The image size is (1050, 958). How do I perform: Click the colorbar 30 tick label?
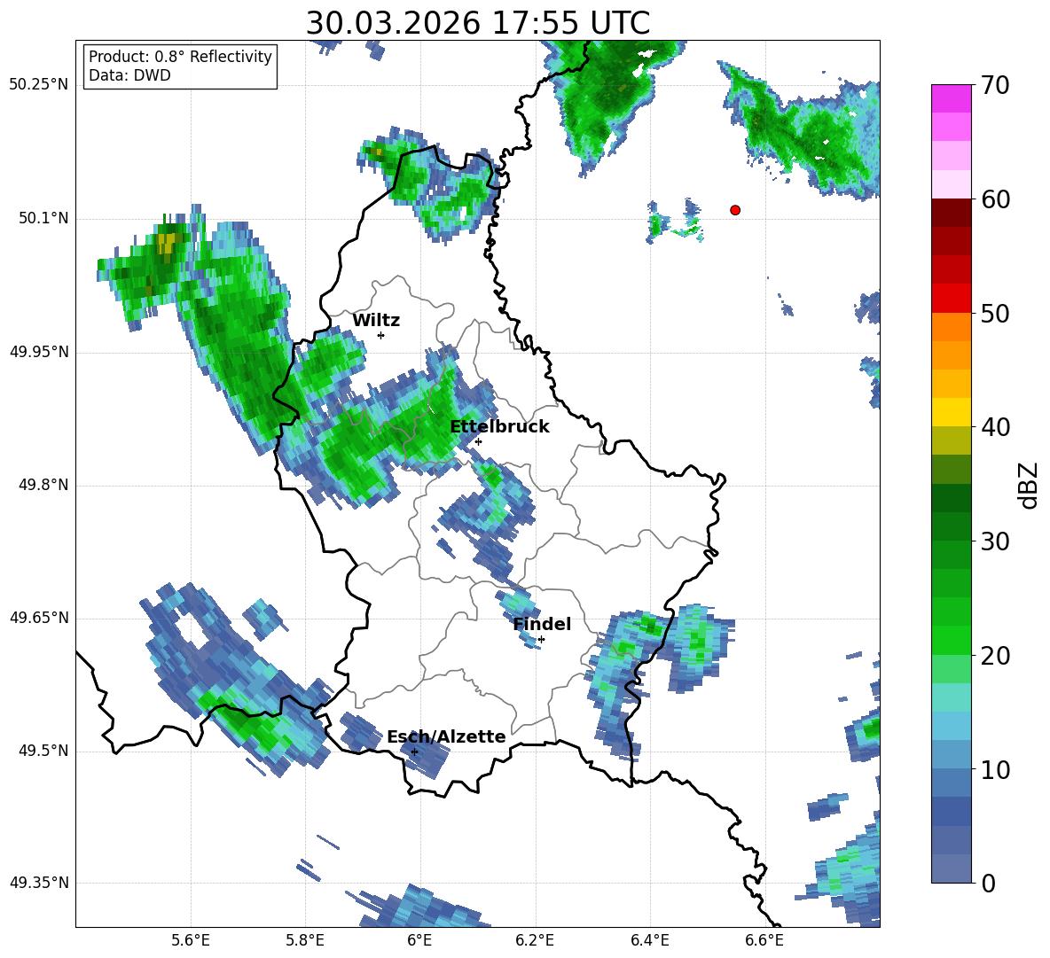995,541
